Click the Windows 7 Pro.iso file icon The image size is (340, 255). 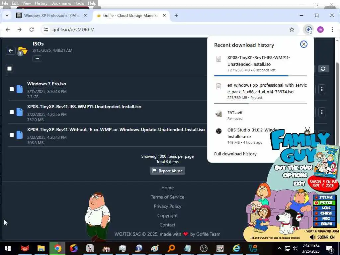pyautogui.click(x=20, y=89)
